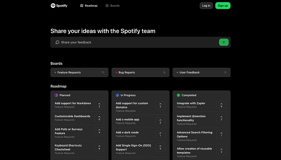Upvote Add Single Sign-On (SSO) Support

(x=160, y=147)
